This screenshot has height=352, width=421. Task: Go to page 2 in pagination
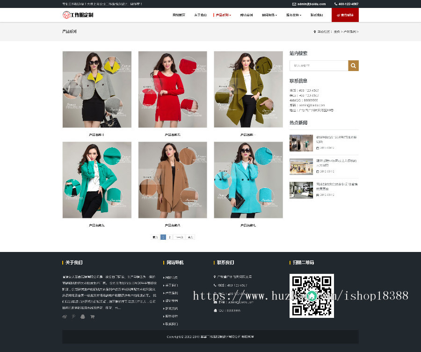coord(170,237)
